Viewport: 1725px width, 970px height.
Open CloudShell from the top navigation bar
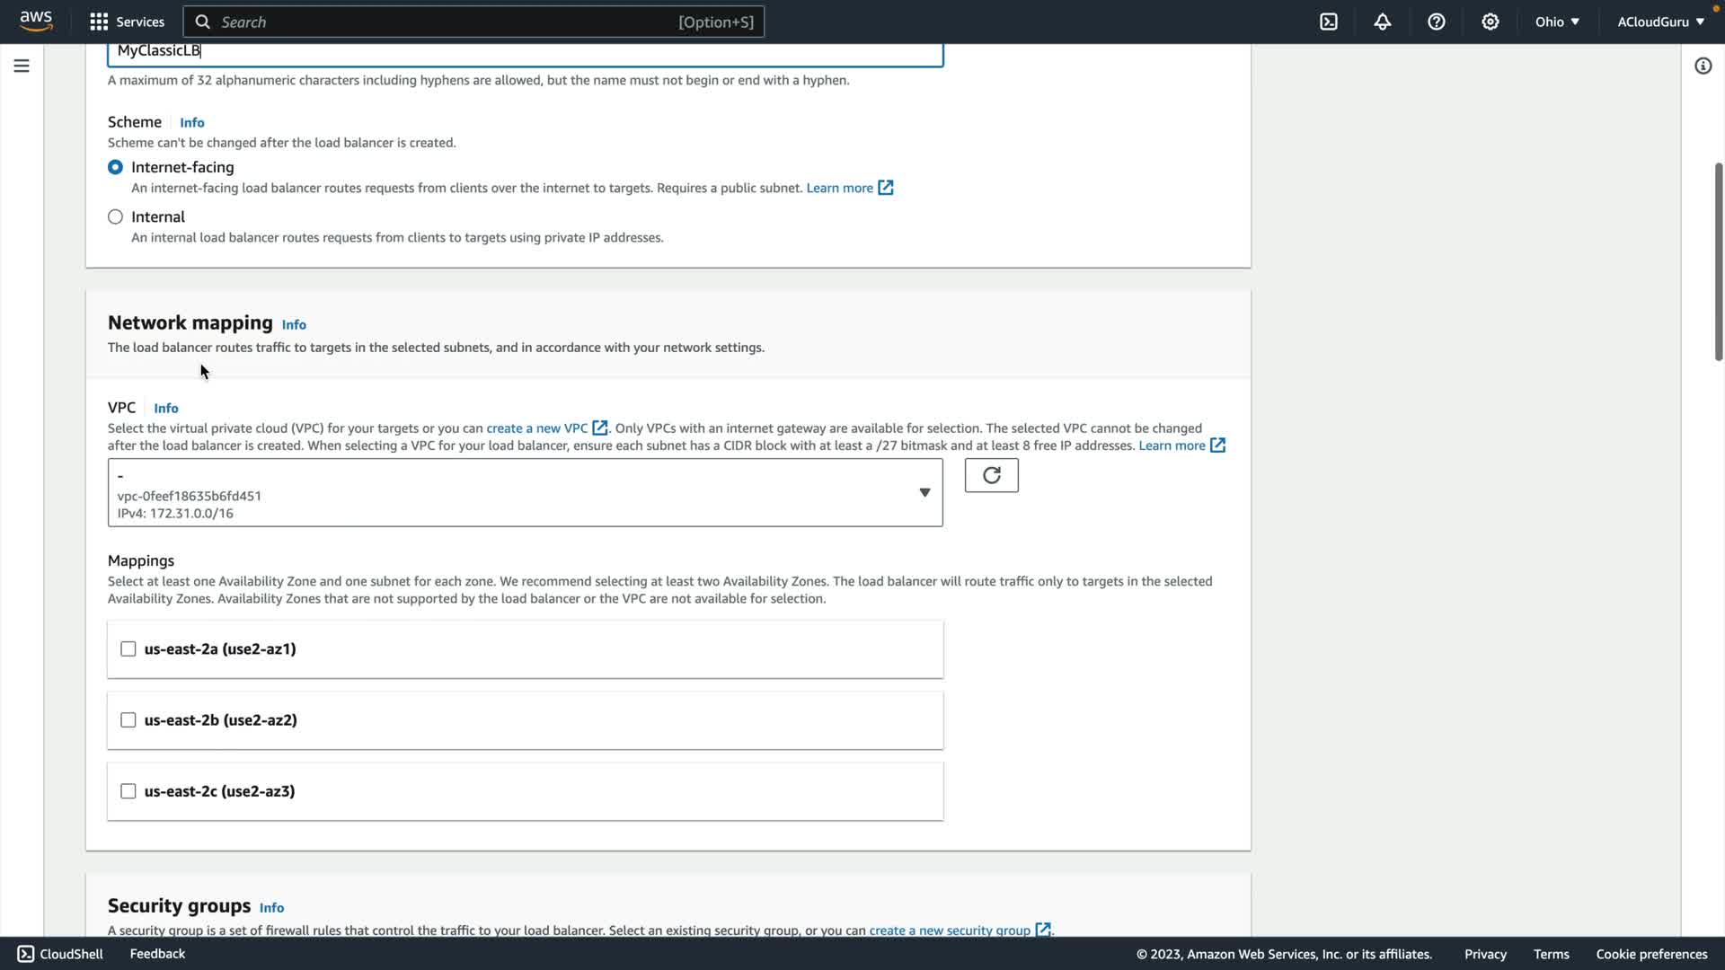click(1329, 22)
